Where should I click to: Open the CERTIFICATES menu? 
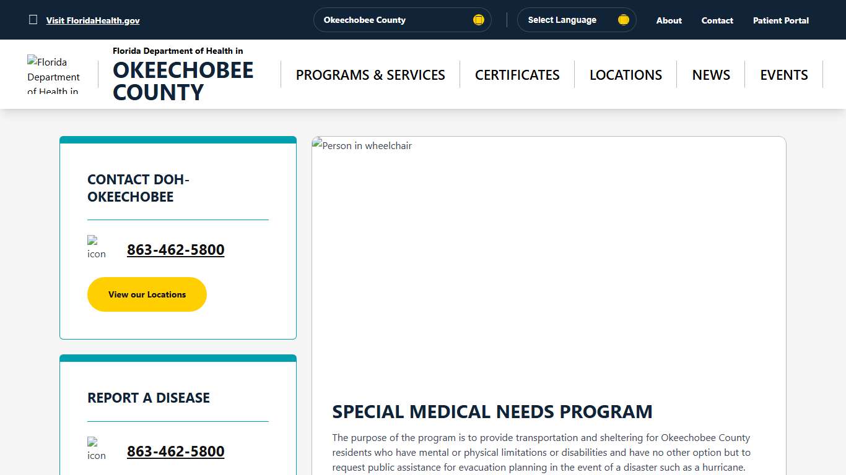click(517, 74)
